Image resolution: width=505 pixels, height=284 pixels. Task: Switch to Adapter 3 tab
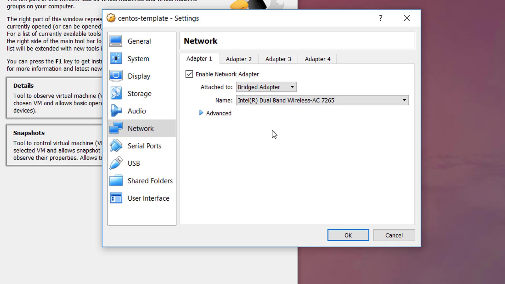click(278, 59)
